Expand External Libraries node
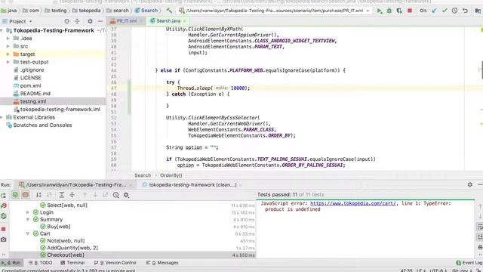The height and width of the screenshot is (272, 483). [2, 117]
